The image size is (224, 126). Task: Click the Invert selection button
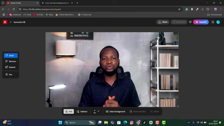point(138,111)
